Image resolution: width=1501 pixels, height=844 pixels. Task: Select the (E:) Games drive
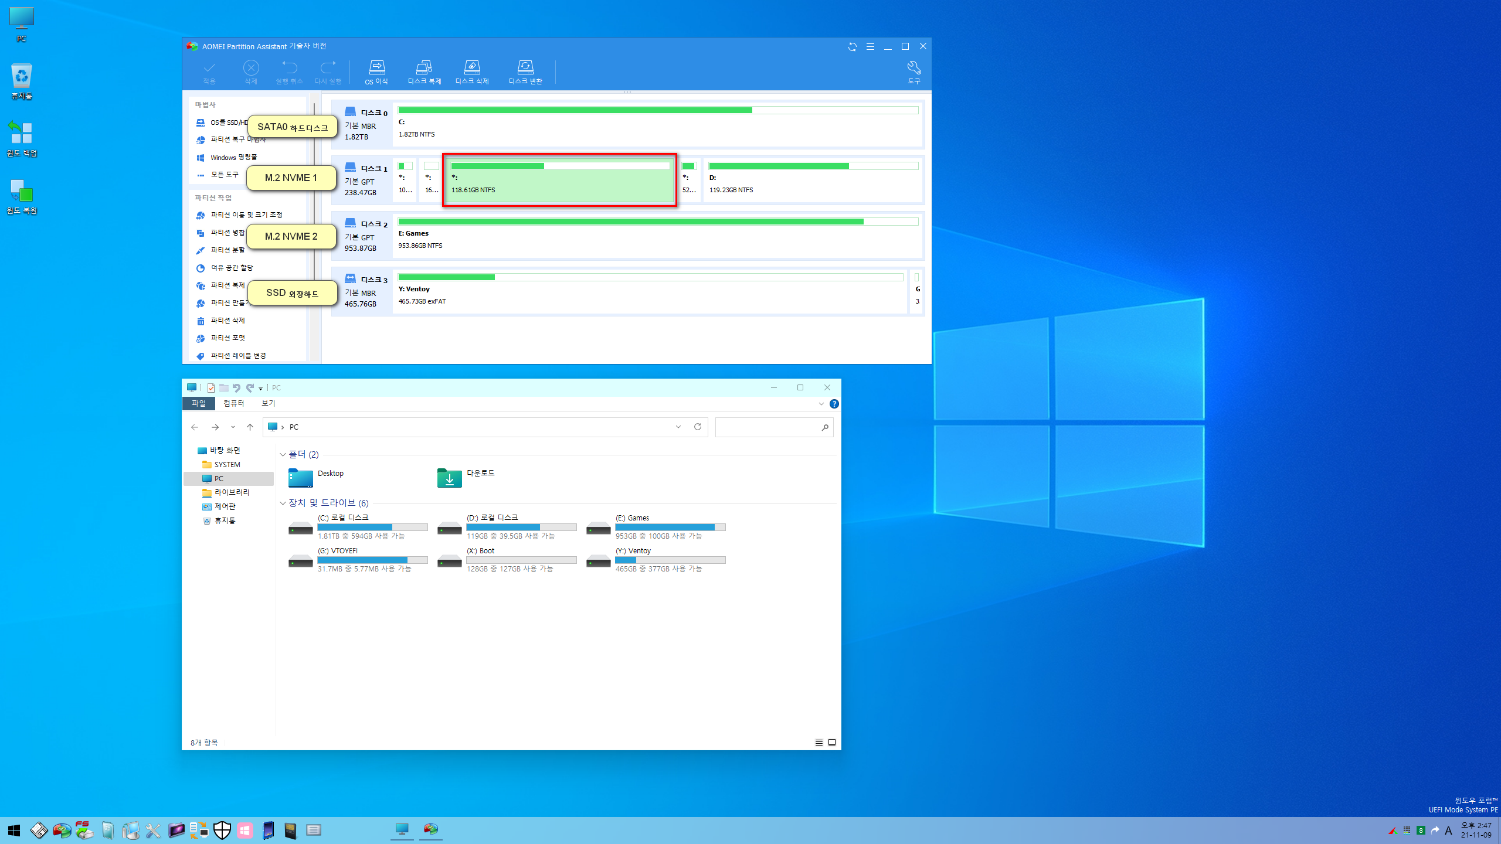(x=657, y=527)
